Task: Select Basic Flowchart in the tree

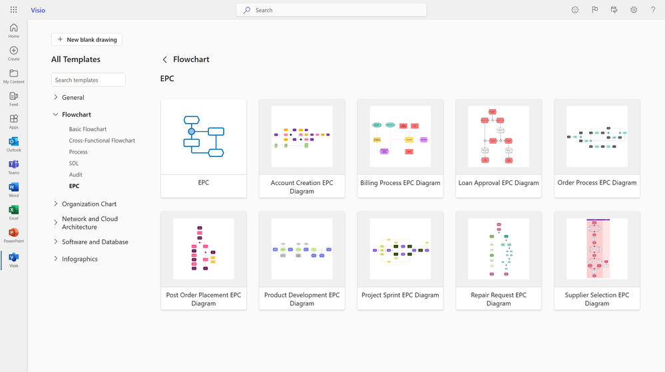Action: [x=88, y=129]
